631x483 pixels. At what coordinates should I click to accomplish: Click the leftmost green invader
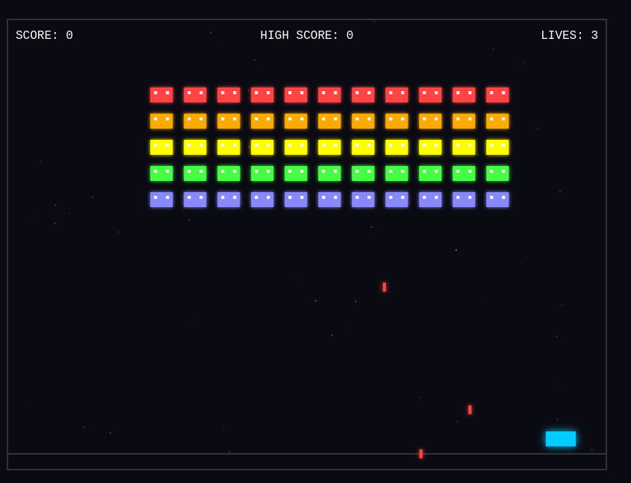[161, 173]
